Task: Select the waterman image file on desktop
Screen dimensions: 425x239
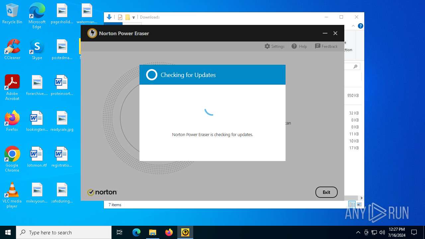Action: (87, 14)
